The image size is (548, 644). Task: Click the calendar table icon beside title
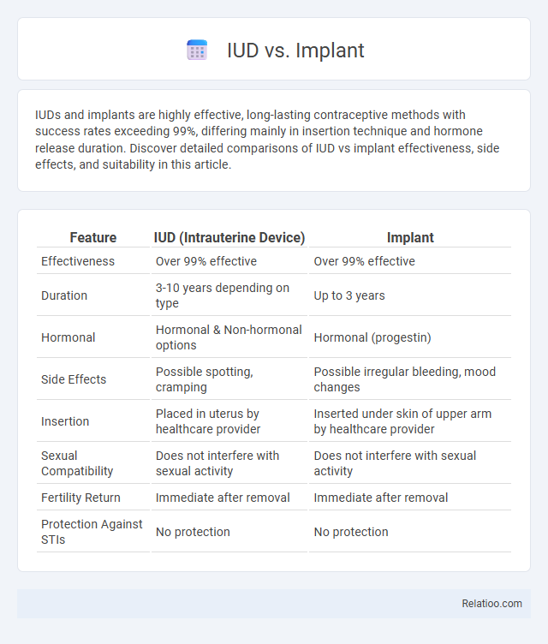(x=197, y=51)
